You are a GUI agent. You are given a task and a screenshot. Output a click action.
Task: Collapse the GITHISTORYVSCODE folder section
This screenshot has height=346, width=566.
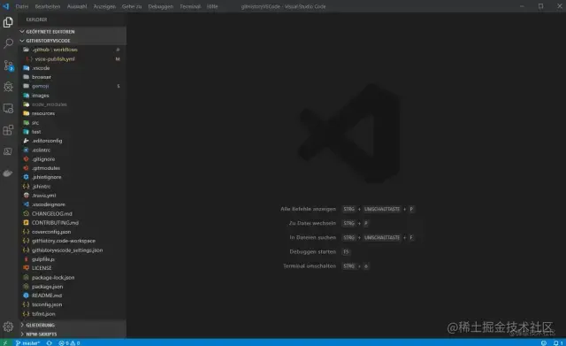click(x=73, y=41)
